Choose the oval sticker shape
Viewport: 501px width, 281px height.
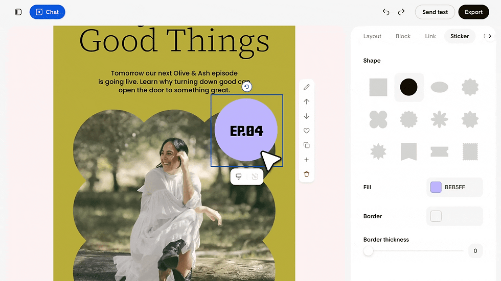(x=439, y=87)
